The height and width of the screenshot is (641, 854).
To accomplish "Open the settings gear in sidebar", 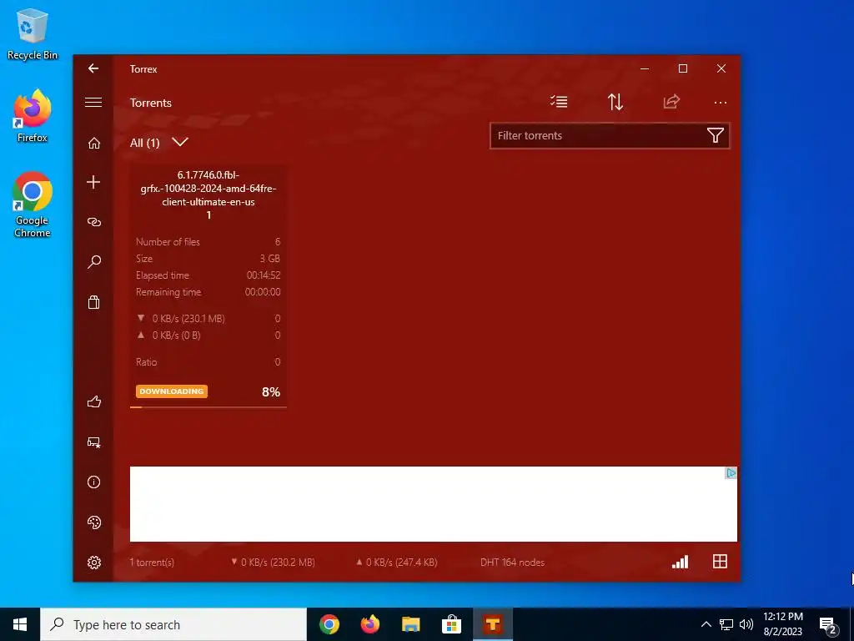I will 94,562.
